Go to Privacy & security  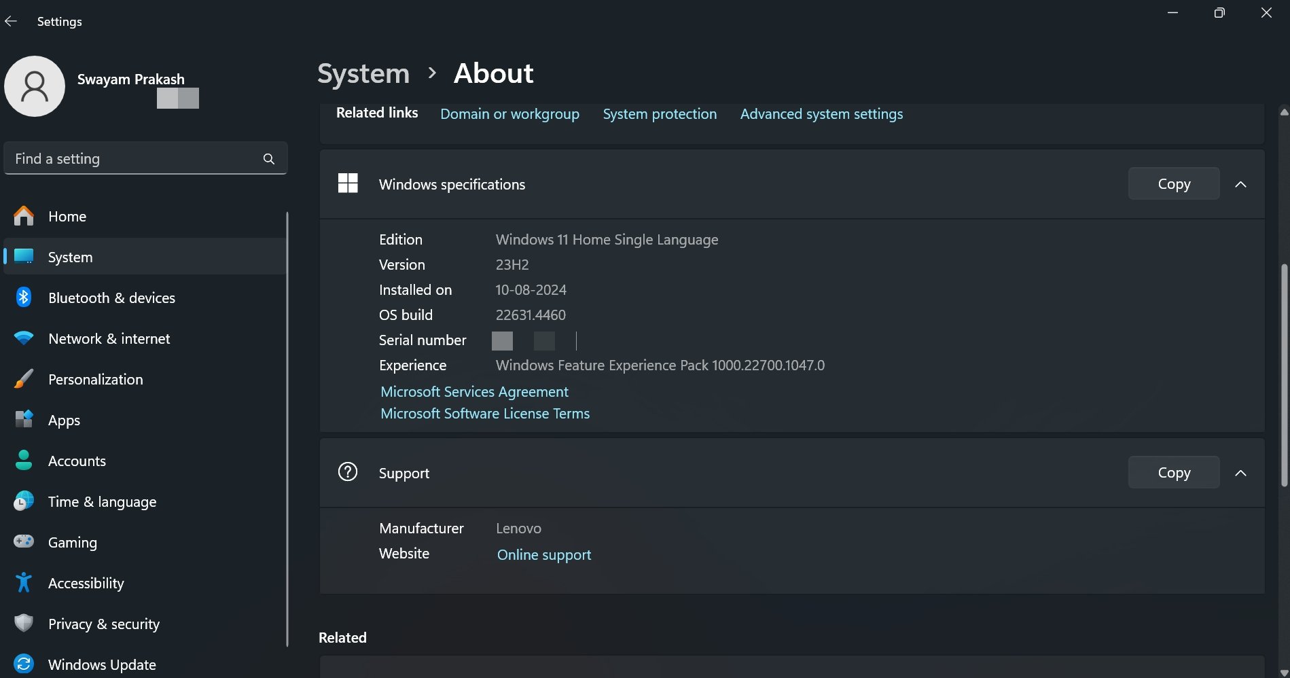pos(145,624)
